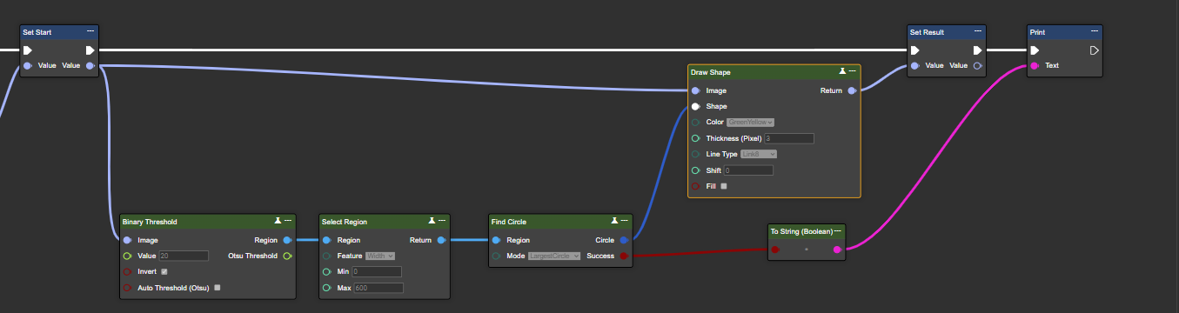The width and height of the screenshot is (1179, 313).
Task: Click the flask icon on Draw Shape node
Action: pos(842,71)
